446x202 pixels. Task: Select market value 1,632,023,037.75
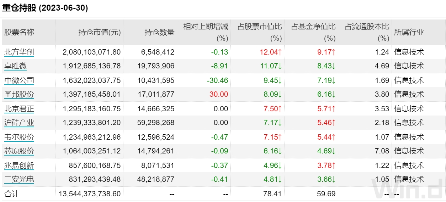(x=92, y=80)
